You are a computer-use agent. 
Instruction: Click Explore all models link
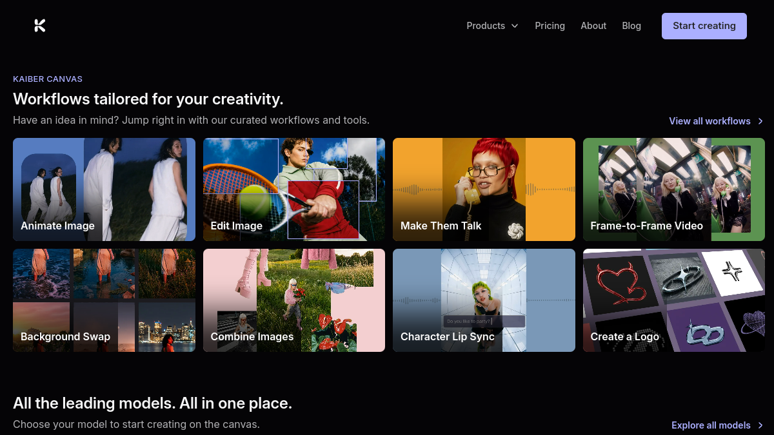(x=711, y=425)
